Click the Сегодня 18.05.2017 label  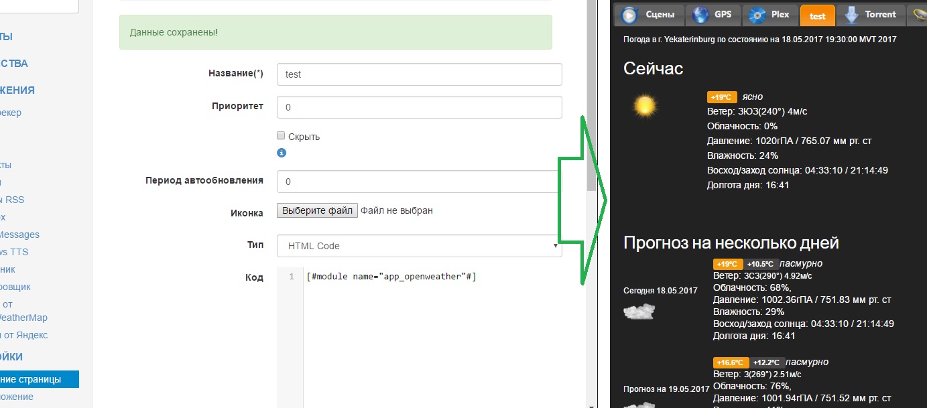pos(660,291)
